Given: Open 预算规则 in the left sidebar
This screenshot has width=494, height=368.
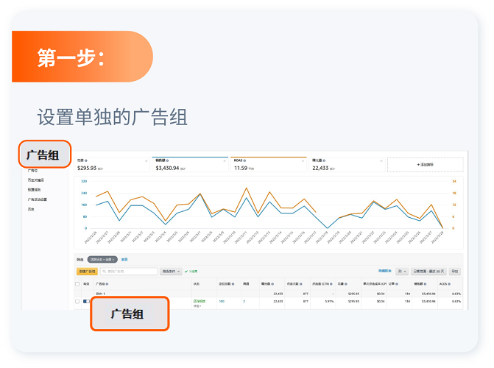Looking at the screenshot, I should point(34,190).
